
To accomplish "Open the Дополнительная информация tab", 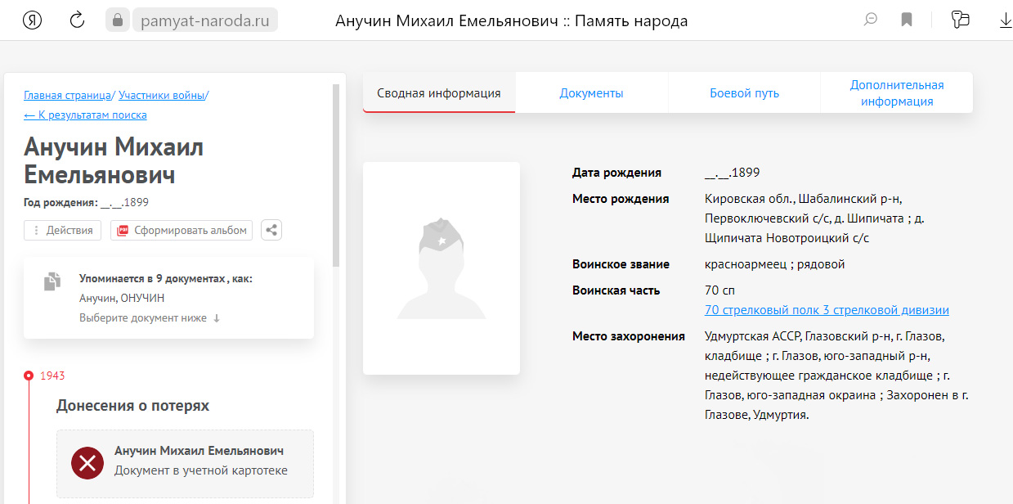I will (897, 92).
